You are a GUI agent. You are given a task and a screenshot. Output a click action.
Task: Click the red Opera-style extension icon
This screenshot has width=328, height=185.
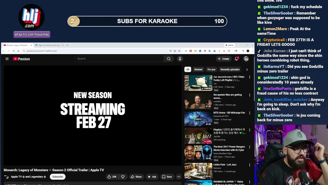[x=190, y=51]
